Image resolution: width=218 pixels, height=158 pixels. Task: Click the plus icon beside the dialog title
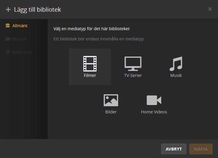click(x=8, y=10)
